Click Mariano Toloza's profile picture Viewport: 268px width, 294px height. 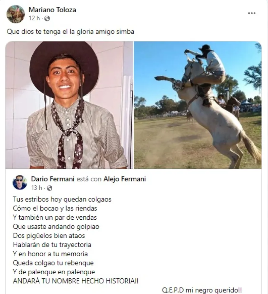coord(16,14)
